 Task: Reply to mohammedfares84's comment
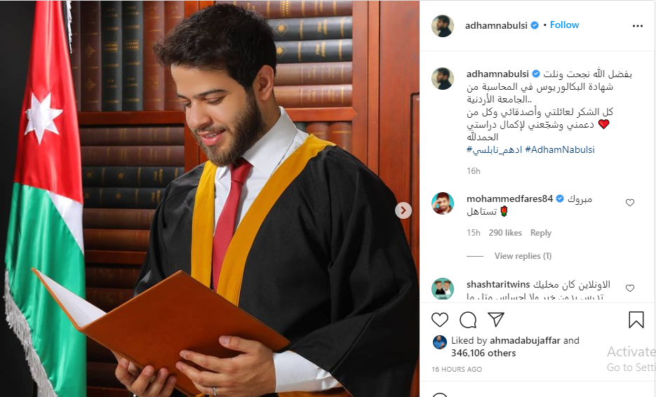pyautogui.click(x=540, y=233)
